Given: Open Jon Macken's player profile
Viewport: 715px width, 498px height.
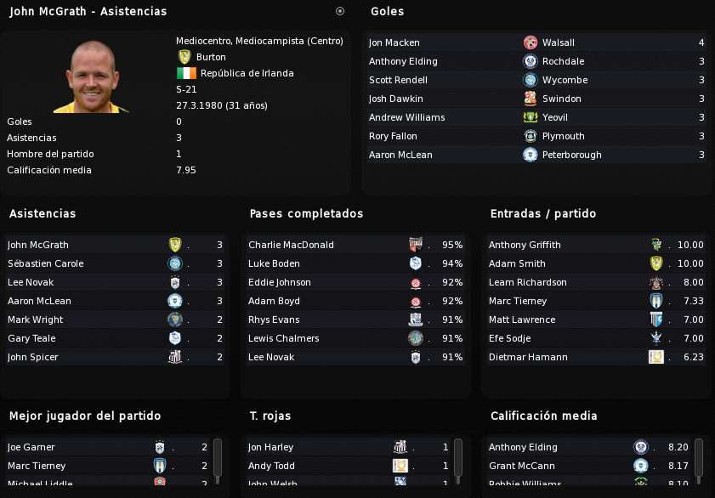Looking at the screenshot, I should pos(394,42).
